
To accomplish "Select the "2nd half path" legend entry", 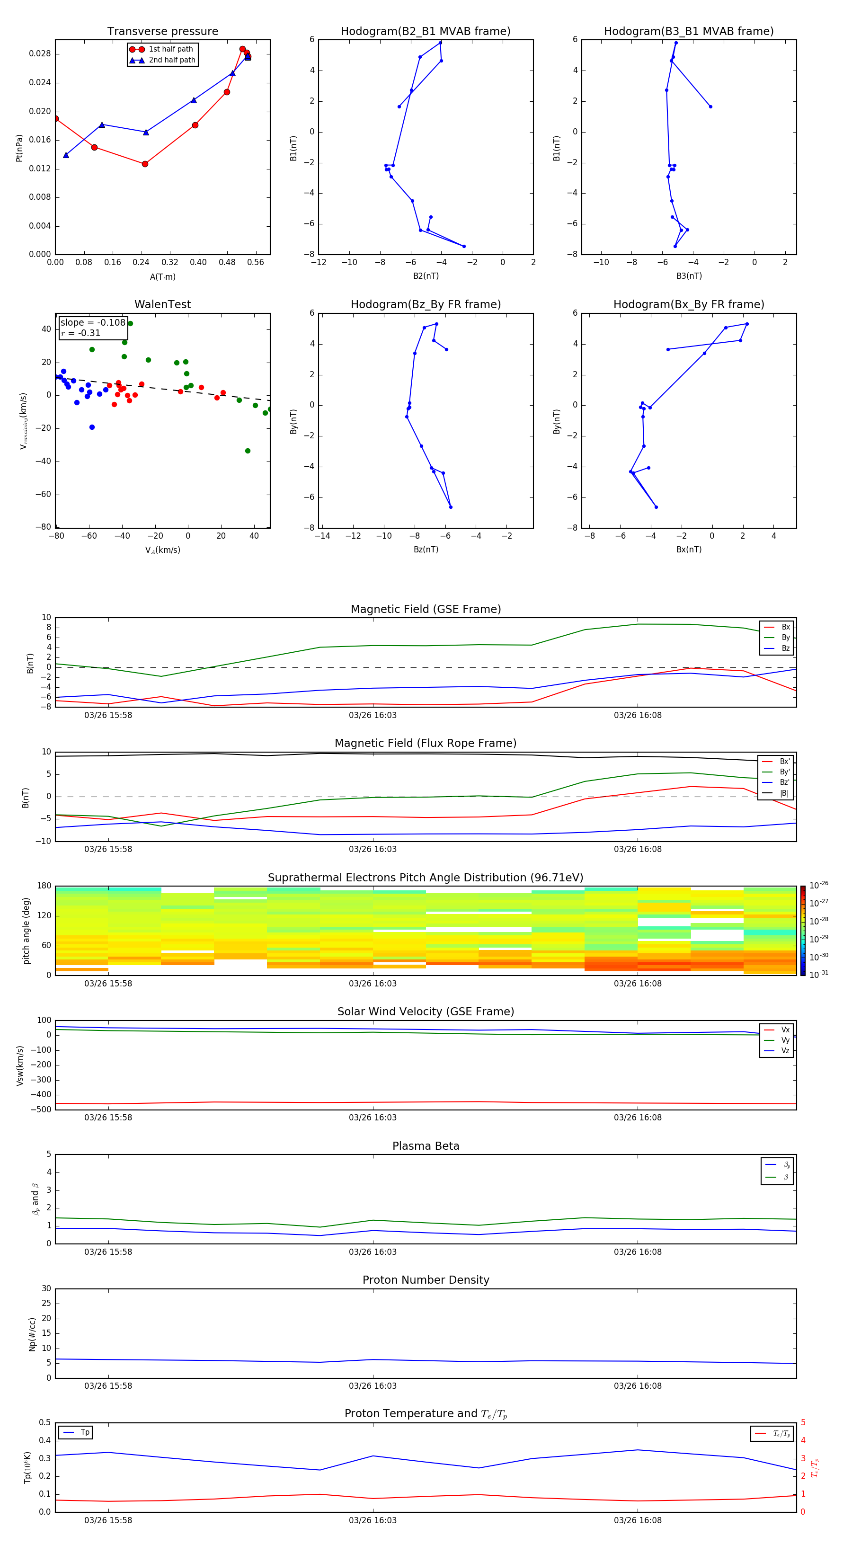I will click(x=162, y=60).
